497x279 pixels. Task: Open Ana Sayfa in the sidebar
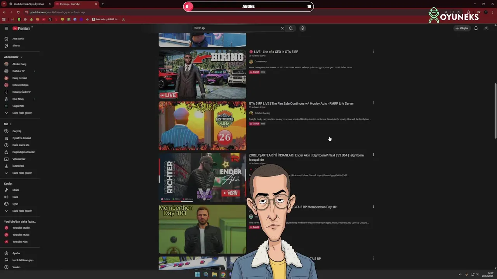[x=18, y=39]
